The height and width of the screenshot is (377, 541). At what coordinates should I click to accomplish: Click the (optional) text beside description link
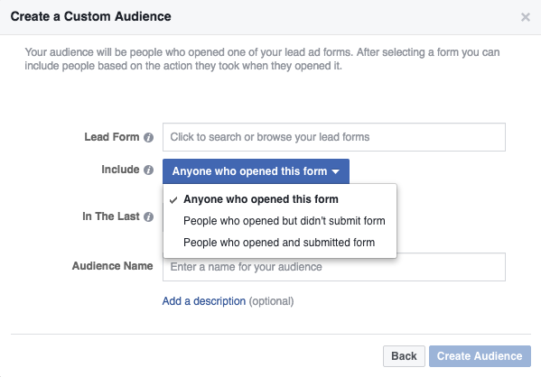click(x=272, y=301)
